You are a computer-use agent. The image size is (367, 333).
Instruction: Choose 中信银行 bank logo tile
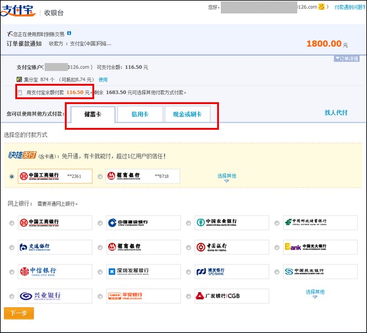[x=55, y=272]
